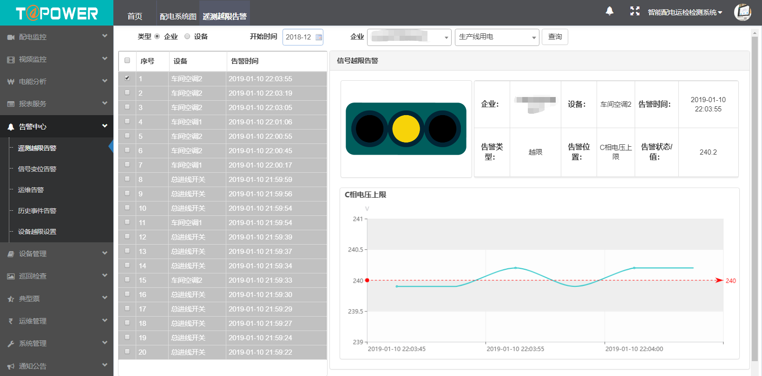Image resolution: width=762 pixels, height=376 pixels.
Task: Toggle fullscreen with the expand icon
Action: click(635, 11)
